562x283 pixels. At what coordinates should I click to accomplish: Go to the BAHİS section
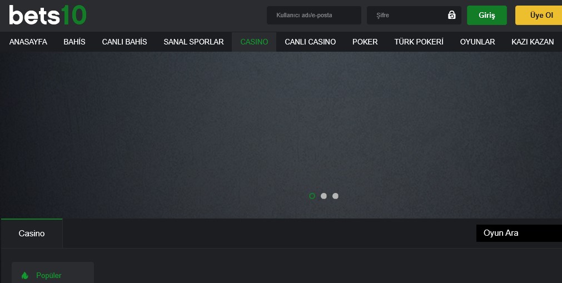point(74,42)
